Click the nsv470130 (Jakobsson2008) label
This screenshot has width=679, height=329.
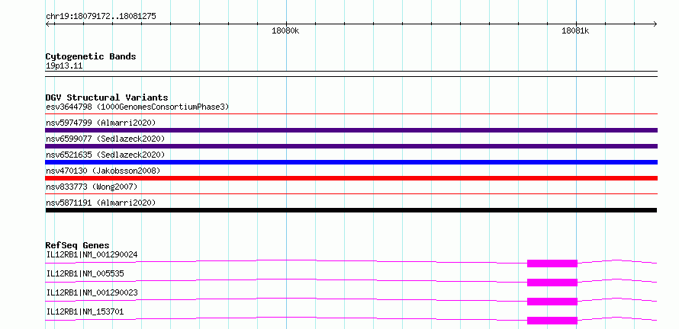[103, 171]
